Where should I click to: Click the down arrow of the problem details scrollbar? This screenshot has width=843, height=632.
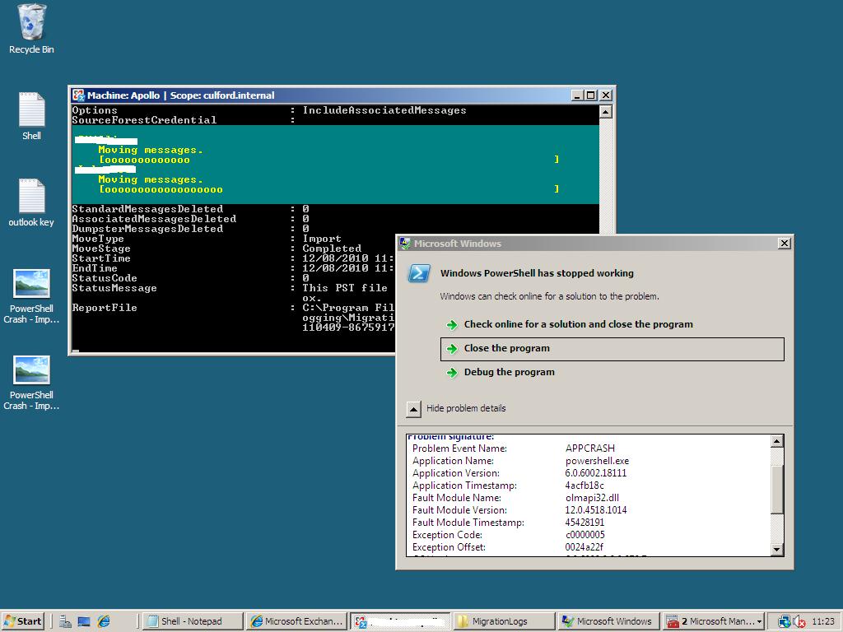(775, 548)
